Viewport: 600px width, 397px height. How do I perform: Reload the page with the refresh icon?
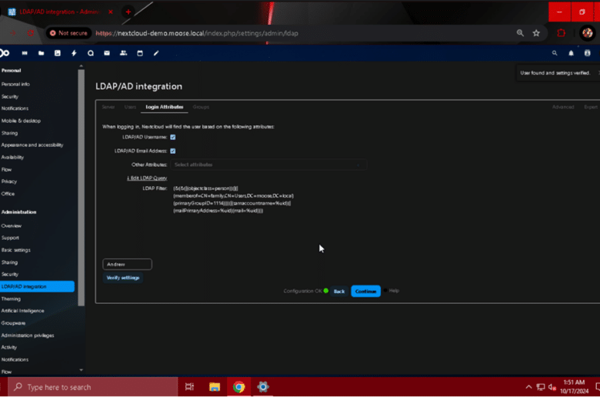pos(31,33)
